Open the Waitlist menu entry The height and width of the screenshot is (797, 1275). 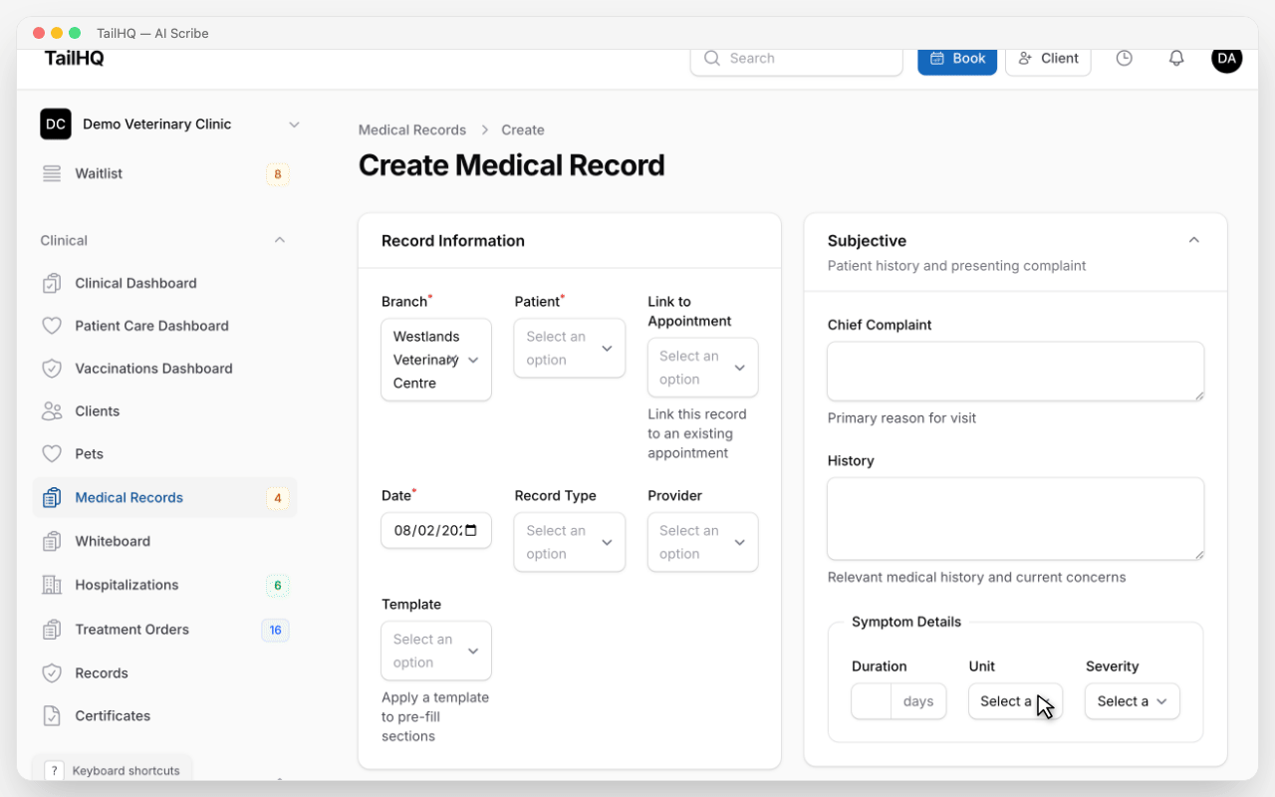(98, 173)
